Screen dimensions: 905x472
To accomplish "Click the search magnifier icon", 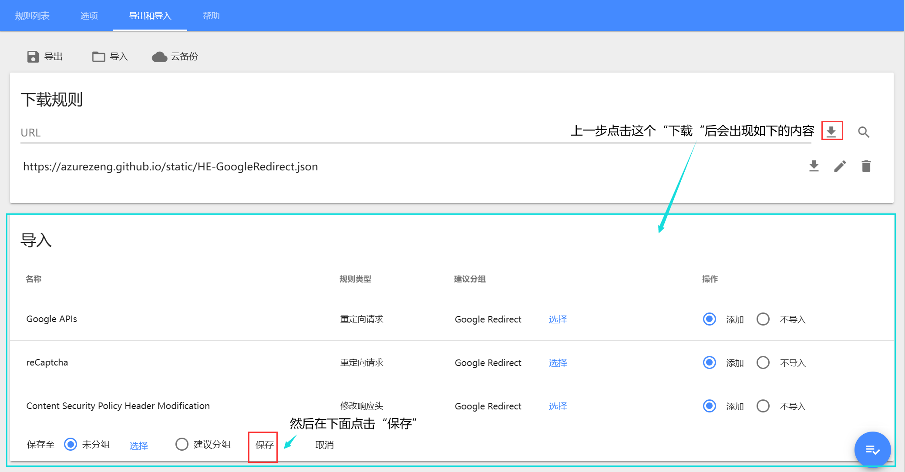I will (x=864, y=132).
